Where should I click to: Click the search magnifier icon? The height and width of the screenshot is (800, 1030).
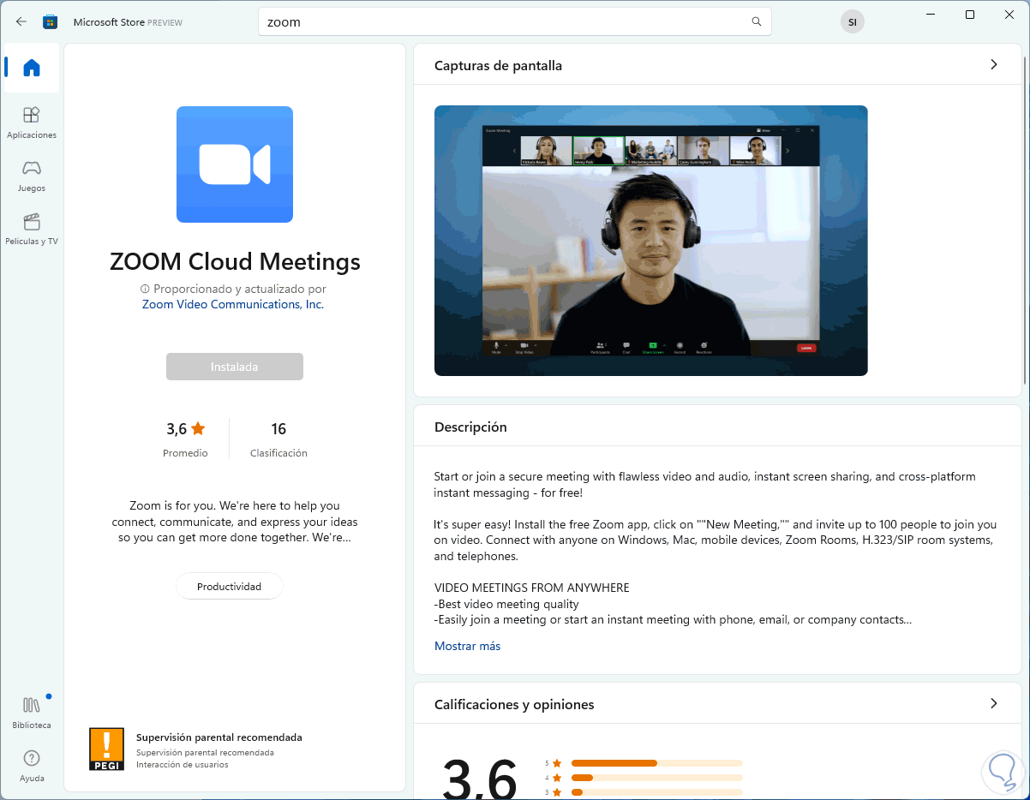[756, 22]
